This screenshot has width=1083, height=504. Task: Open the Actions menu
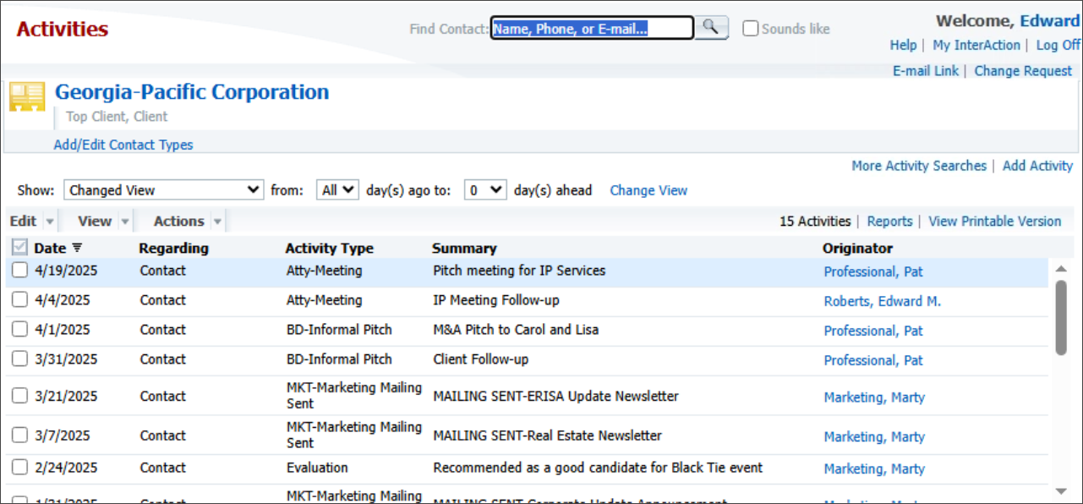coord(179,221)
